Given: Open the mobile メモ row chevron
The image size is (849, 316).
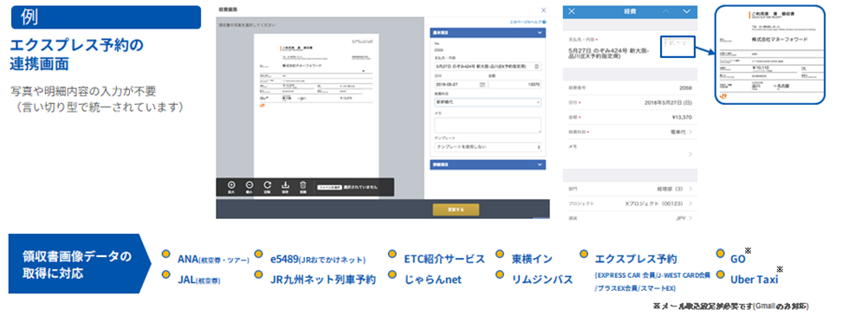Looking at the screenshot, I should 690,154.
